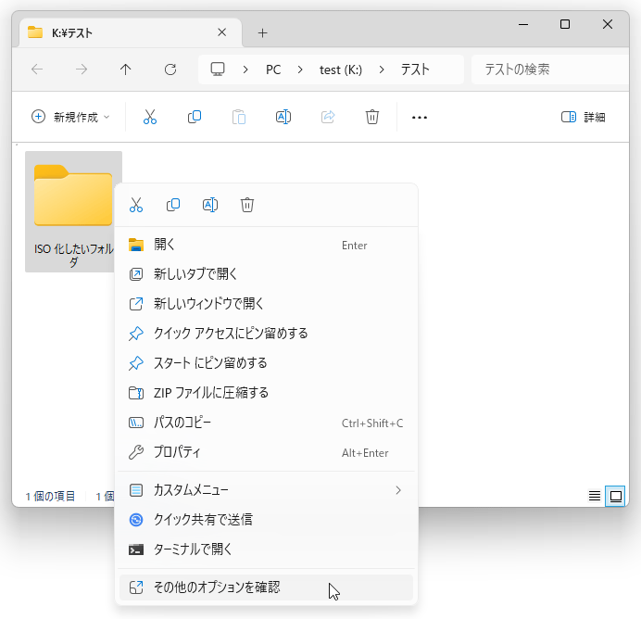641x619 pixels.
Task: Choose ZIP ファイルに圧縮する
Action: (x=266, y=393)
